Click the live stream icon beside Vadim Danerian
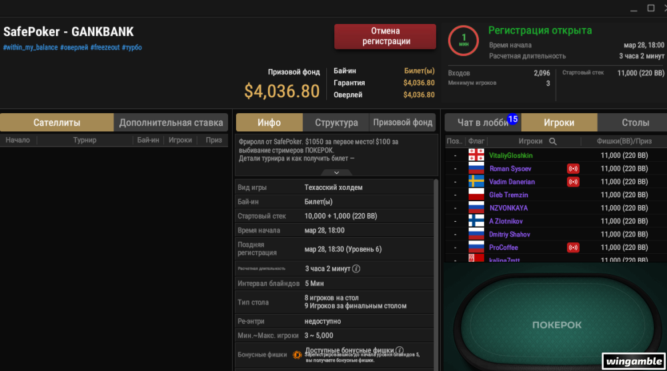This screenshot has height=371, width=667. (x=573, y=182)
